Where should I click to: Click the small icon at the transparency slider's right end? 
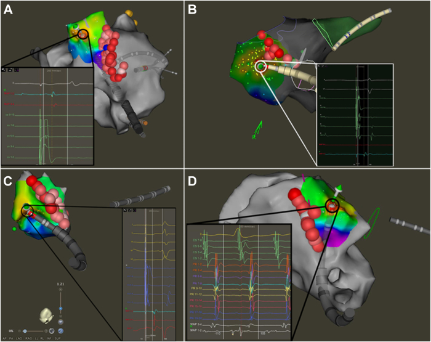(46, 331)
